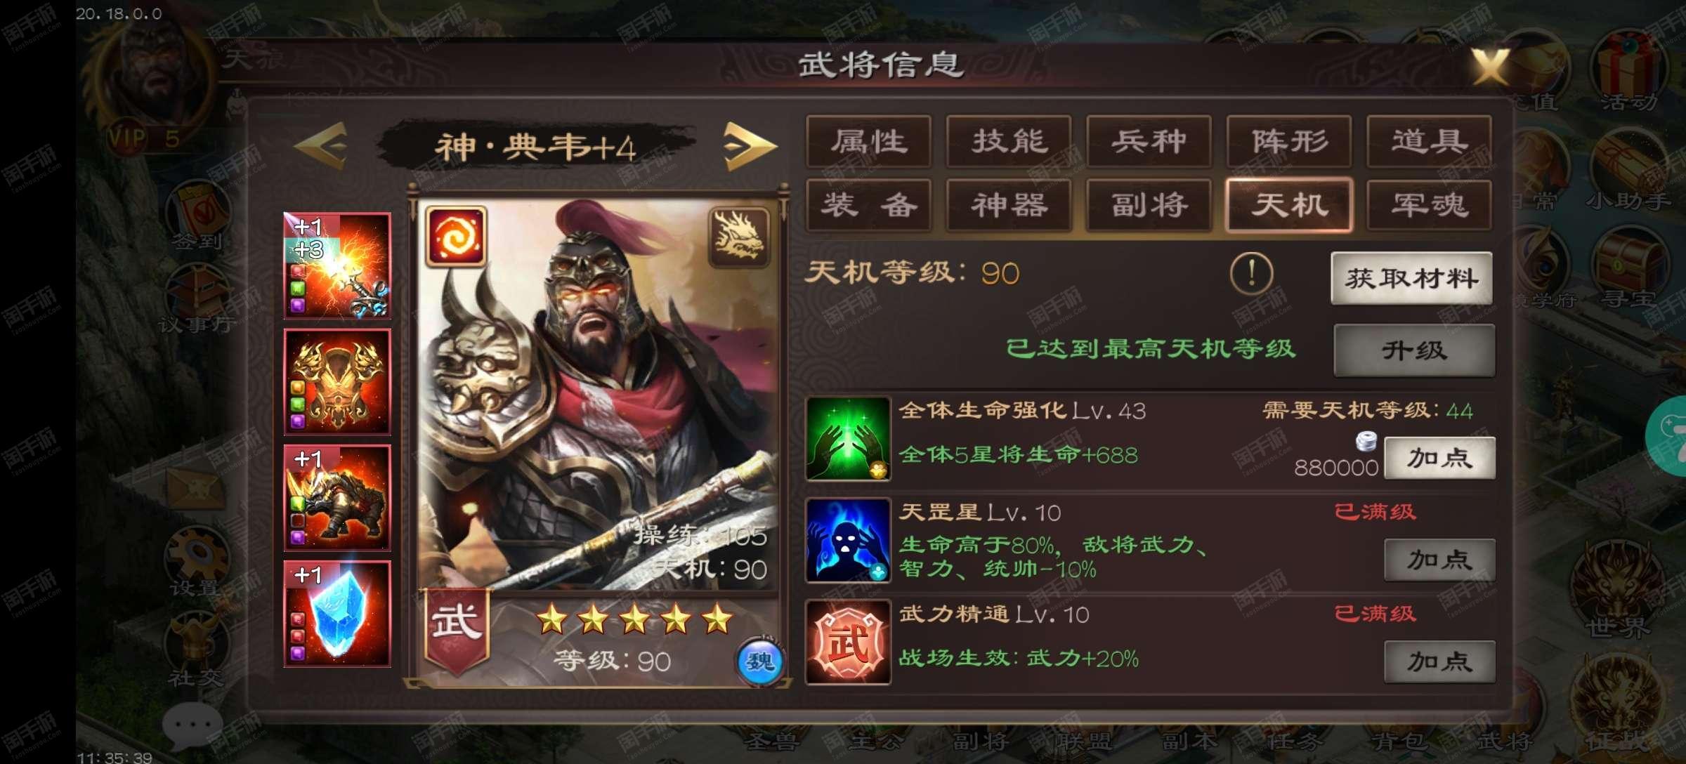Click the lightning weapon equipment icon
1686x764 pixels.
(x=337, y=266)
